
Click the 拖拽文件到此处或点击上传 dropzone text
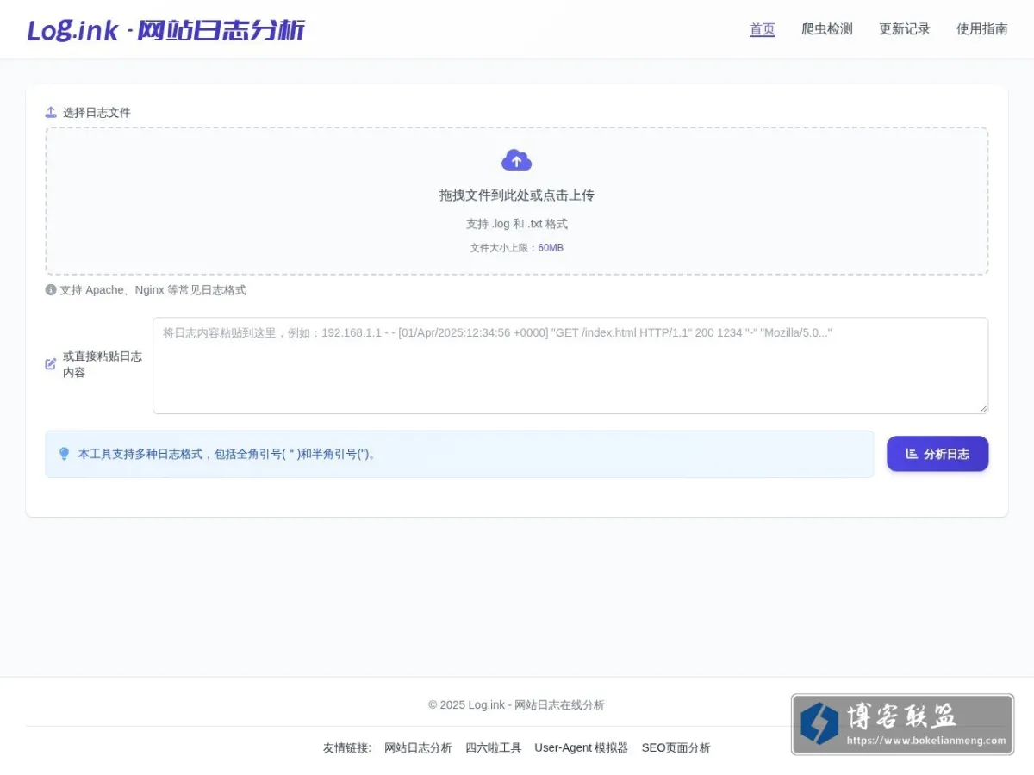click(517, 195)
